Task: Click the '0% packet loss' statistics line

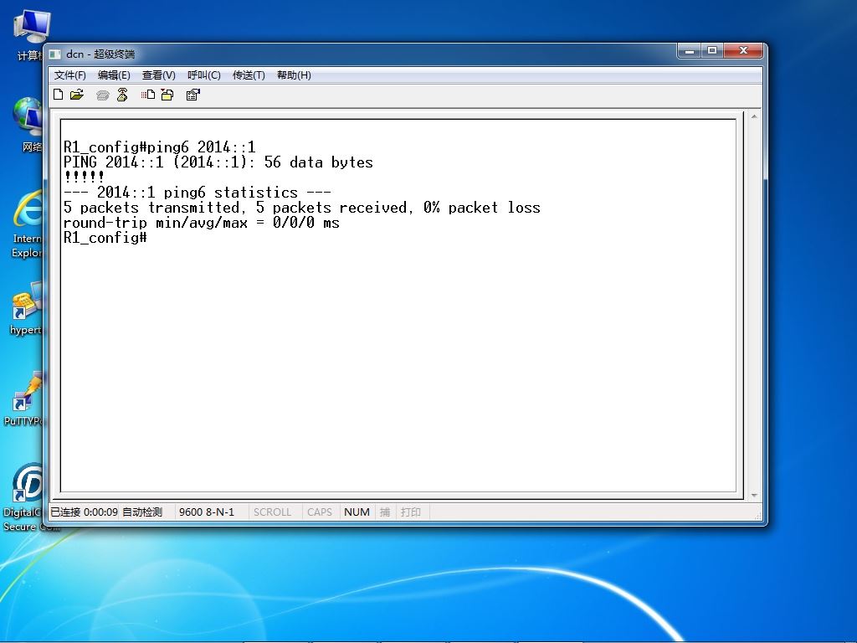Action: (x=301, y=208)
